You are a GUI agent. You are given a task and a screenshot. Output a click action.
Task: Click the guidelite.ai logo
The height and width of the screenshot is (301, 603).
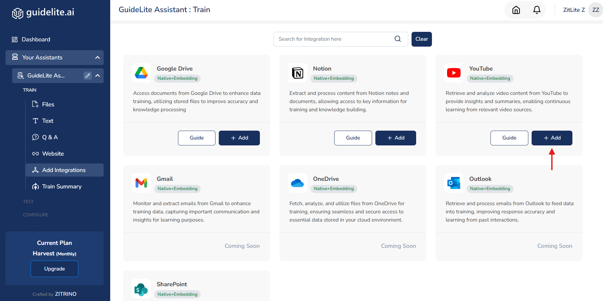[43, 12]
